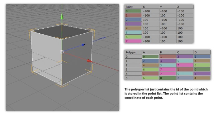The width and height of the screenshot is (218, 116).
Task: Click the Y value of point 4
Action: [x=168, y=28]
